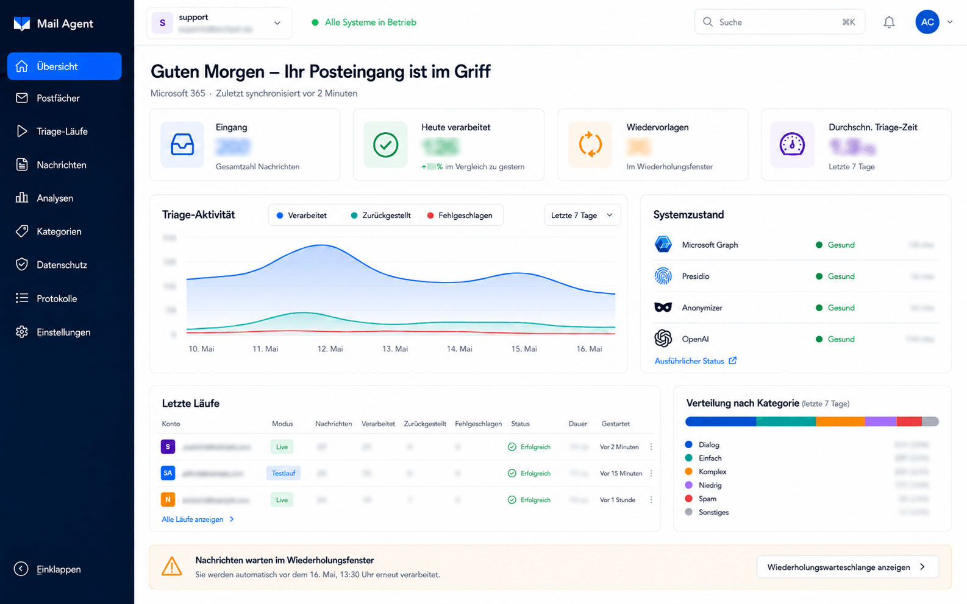Toggle the Fehlgeschlagen series in the chart legend

tap(460, 216)
